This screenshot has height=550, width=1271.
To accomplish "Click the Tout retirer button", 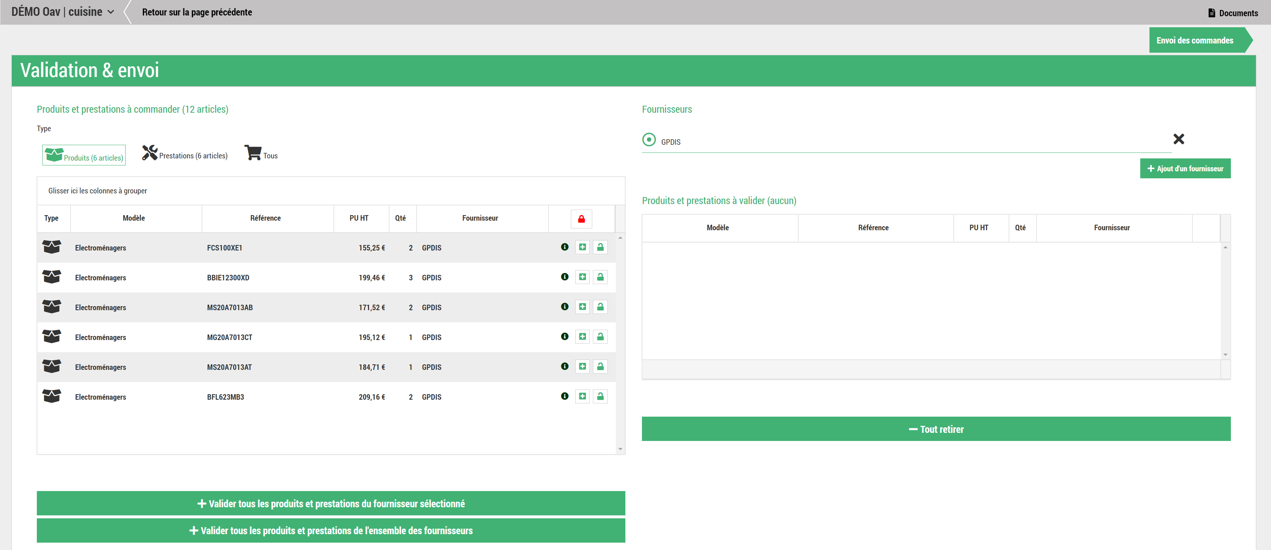I will (935, 429).
